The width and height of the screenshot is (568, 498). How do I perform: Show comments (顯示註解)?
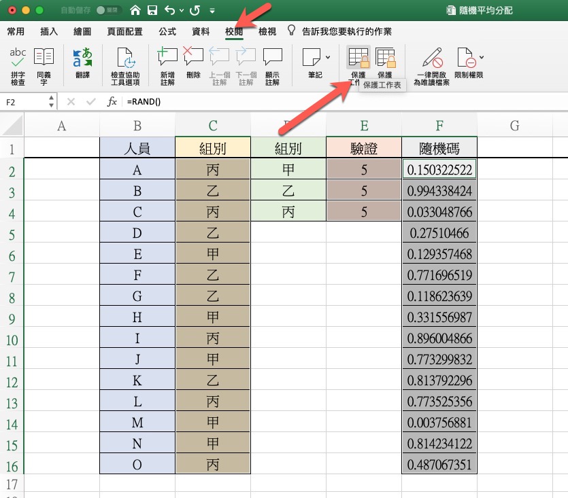(x=272, y=66)
